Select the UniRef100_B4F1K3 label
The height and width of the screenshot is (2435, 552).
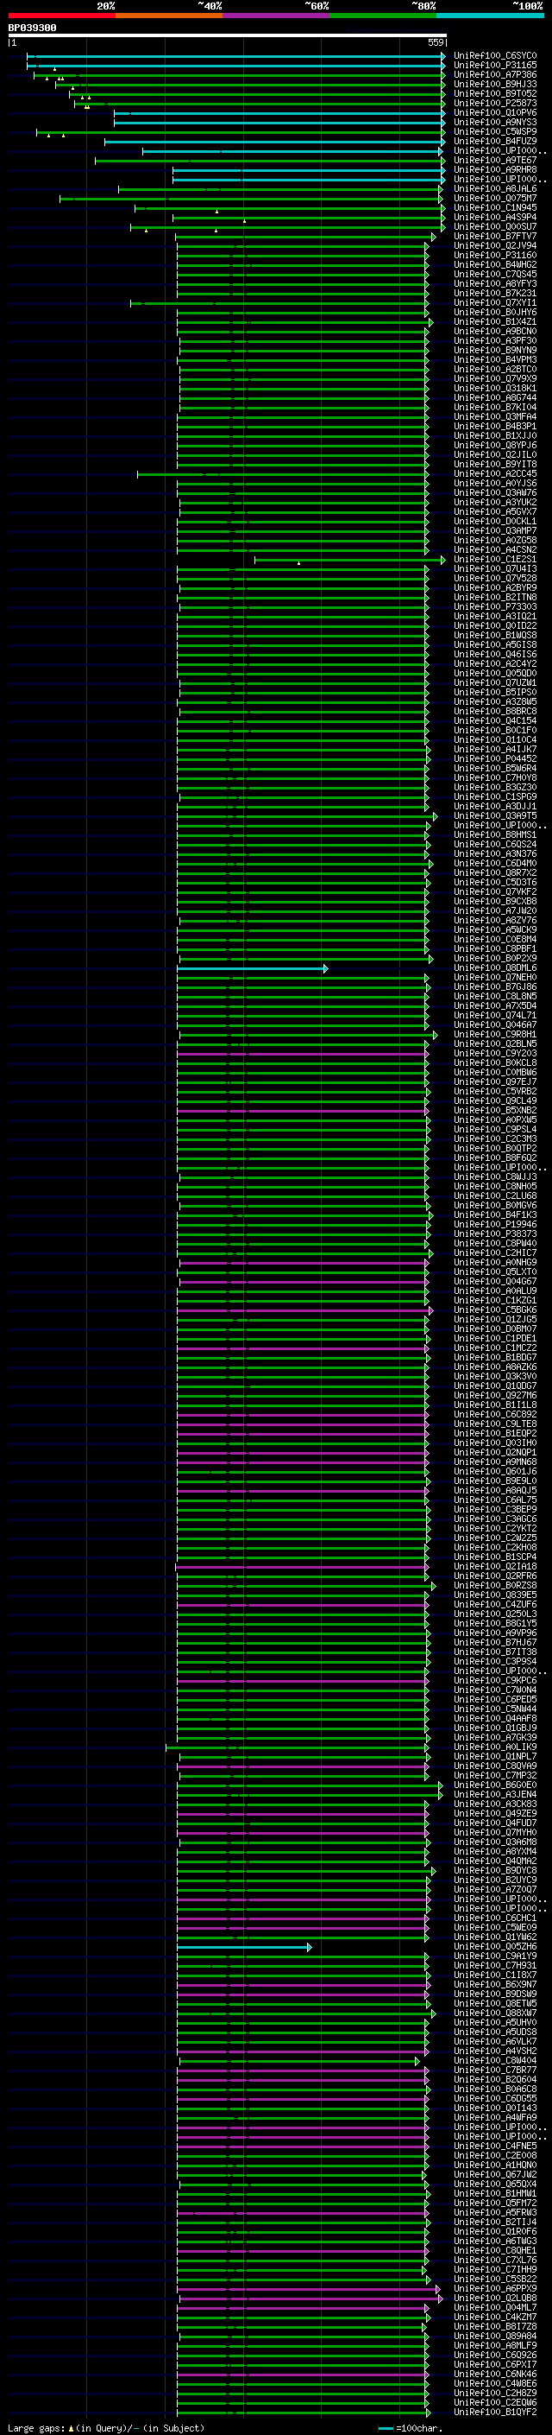pyautogui.click(x=495, y=1215)
